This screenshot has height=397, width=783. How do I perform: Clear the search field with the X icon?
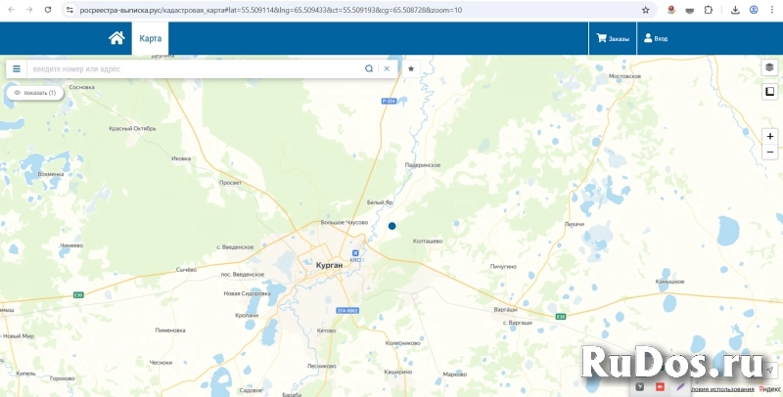coord(387,68)
